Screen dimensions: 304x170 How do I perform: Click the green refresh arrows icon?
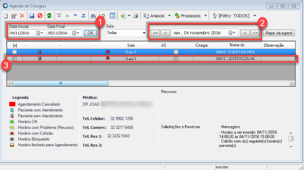point(50,16)
